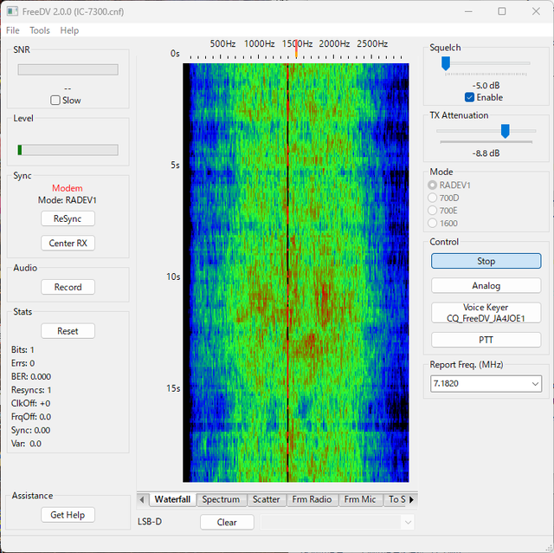Click the '10s' time axis label
The width and height of the screenshot is (554, 553).
[173, 276]
